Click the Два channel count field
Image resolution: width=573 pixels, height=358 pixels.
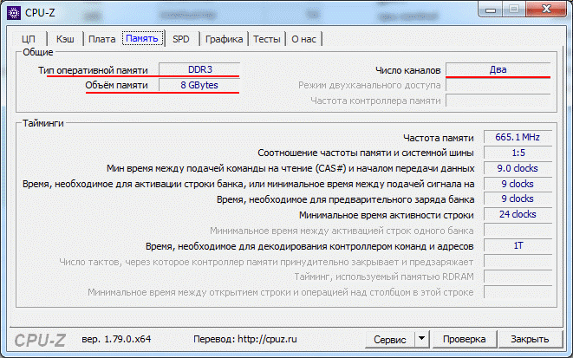pyautogui.click(x=498, y=69)
